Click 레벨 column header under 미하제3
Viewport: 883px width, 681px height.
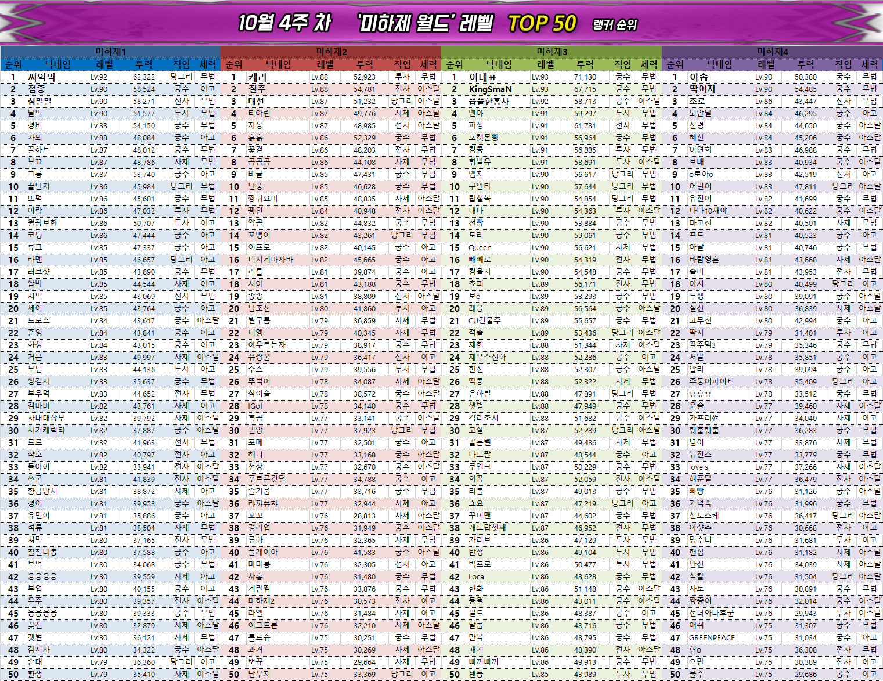[x=546, y=64]
